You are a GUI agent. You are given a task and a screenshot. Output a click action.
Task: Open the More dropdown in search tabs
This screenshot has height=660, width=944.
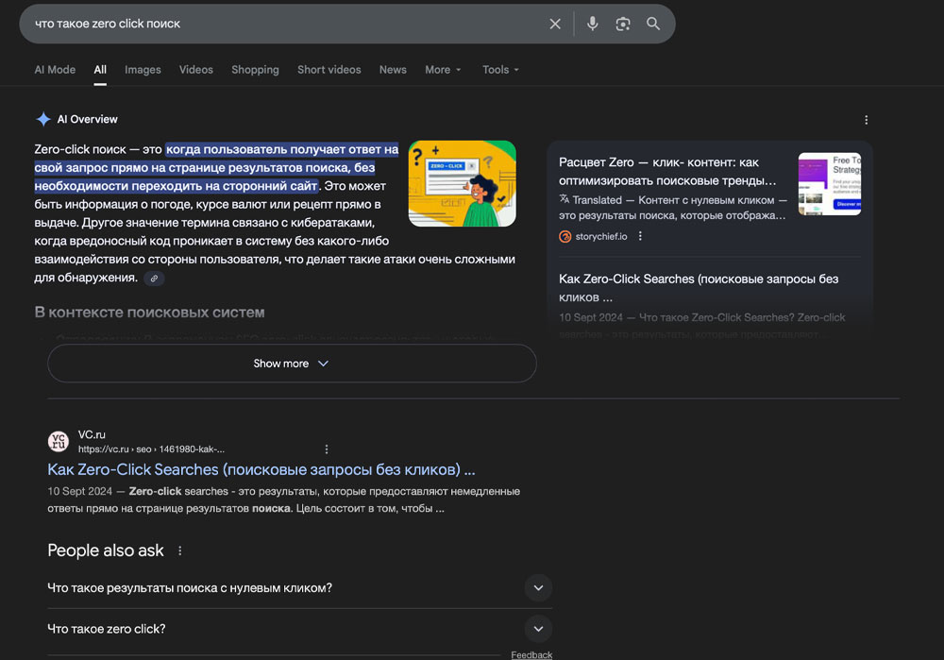pyautogui.click(x=443, y=70)
